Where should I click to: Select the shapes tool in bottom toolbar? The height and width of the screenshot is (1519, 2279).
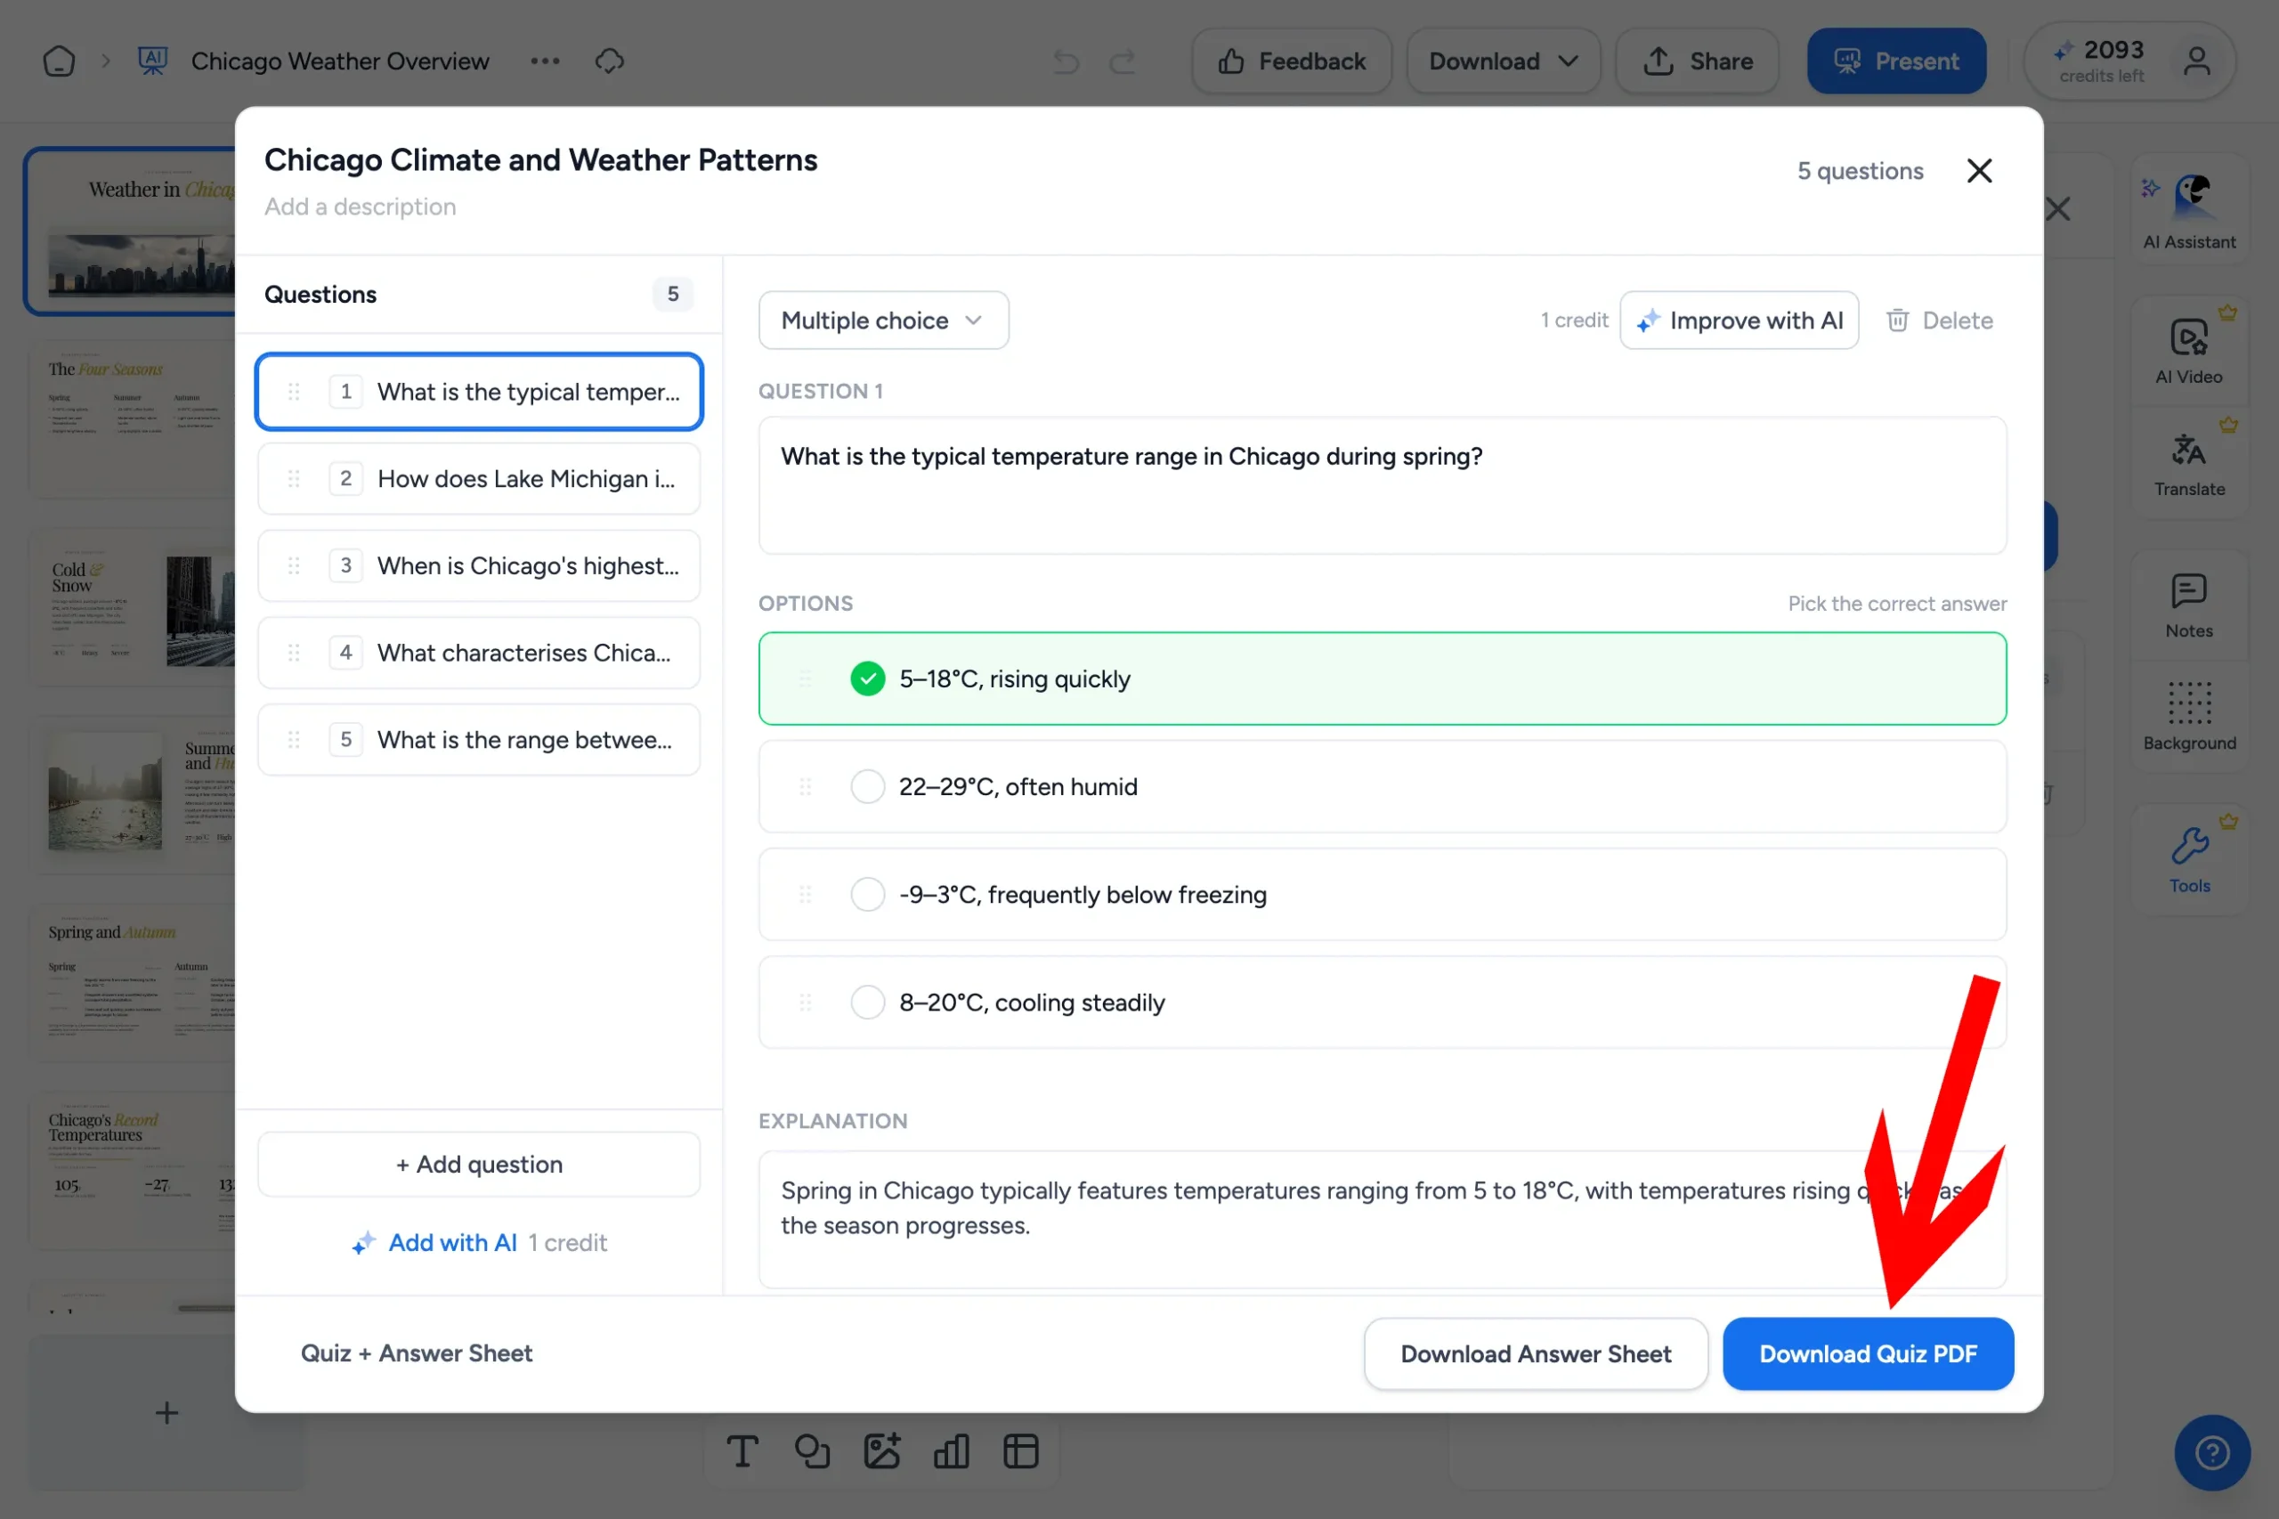[x=812, y=1452]
